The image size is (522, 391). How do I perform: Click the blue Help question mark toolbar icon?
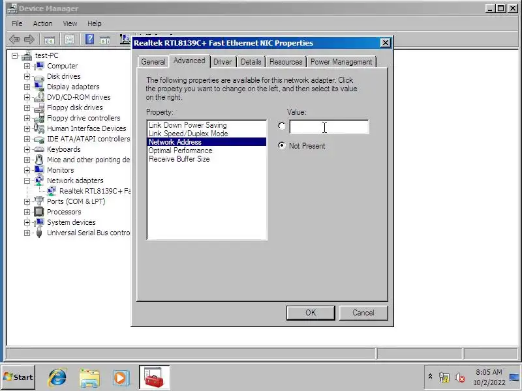pyautogui.click(x=89, y=40)
